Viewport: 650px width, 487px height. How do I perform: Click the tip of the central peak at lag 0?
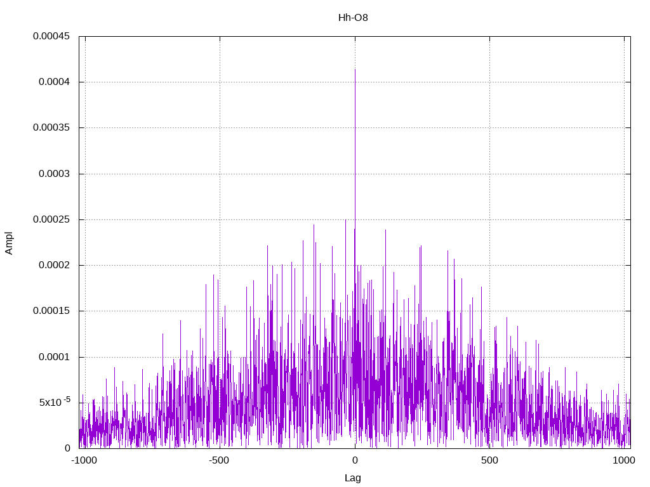(x=355, y=70)
